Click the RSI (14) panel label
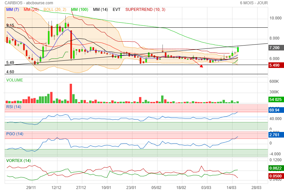This screenshot has width=284, height=191. tap(14, 107)
